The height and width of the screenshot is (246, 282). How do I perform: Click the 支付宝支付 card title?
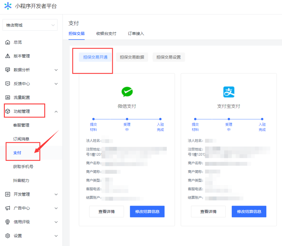click(229, 106)
